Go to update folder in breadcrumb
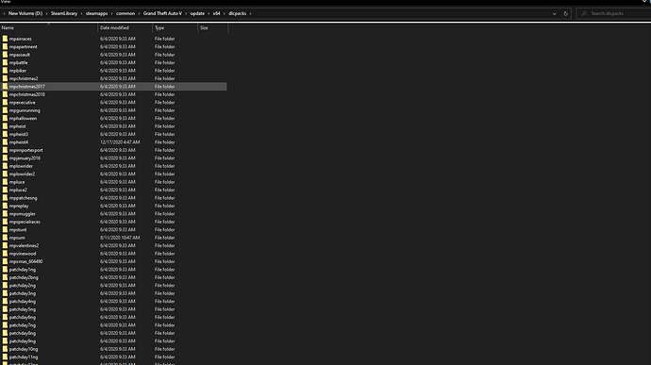 click(197, 14)
